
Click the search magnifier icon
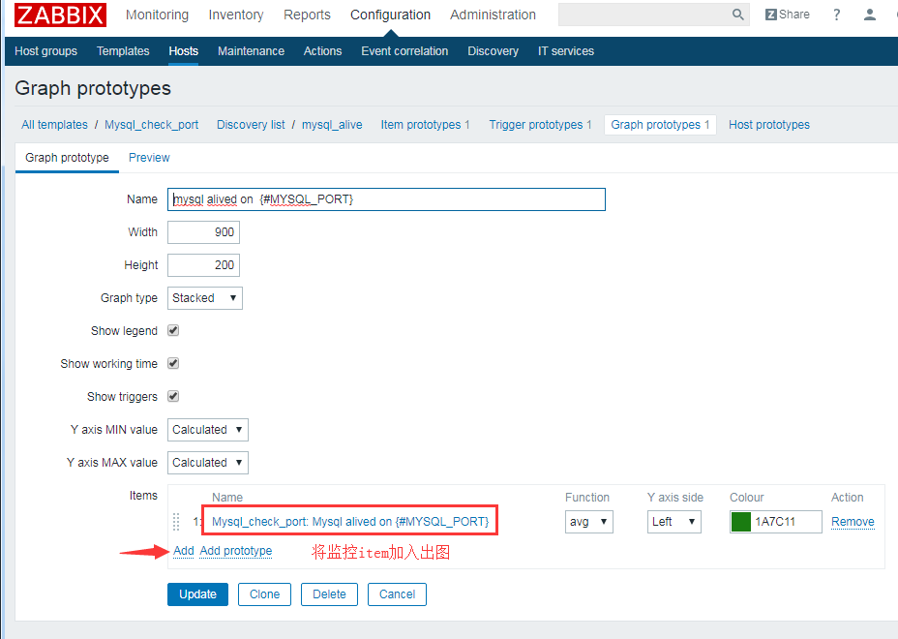(738, 15)
